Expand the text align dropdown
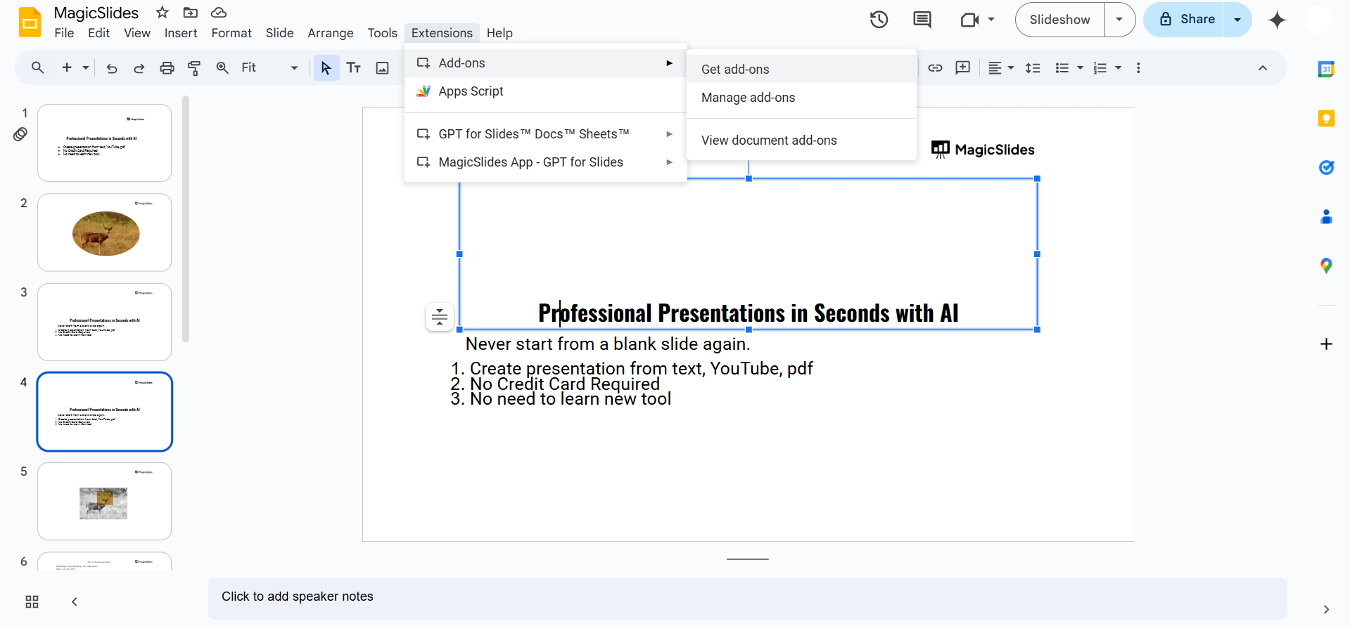Screen dimensions: 1350x626 [x=1011, y=67]
